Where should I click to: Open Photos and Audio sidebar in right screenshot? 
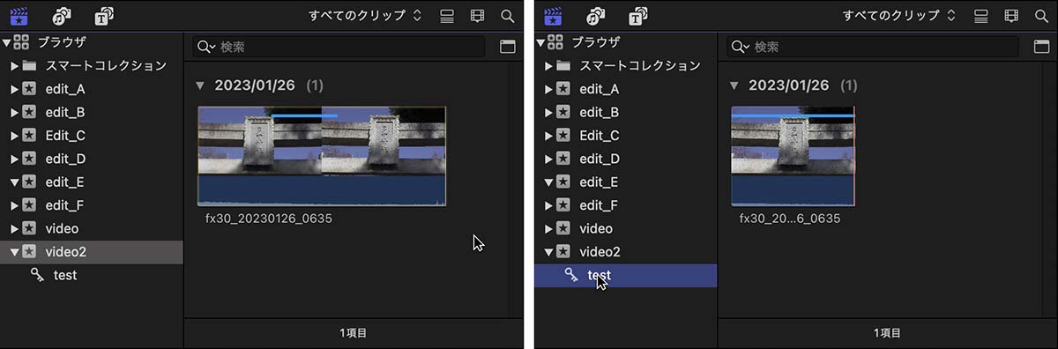click(x=596, y=16)
